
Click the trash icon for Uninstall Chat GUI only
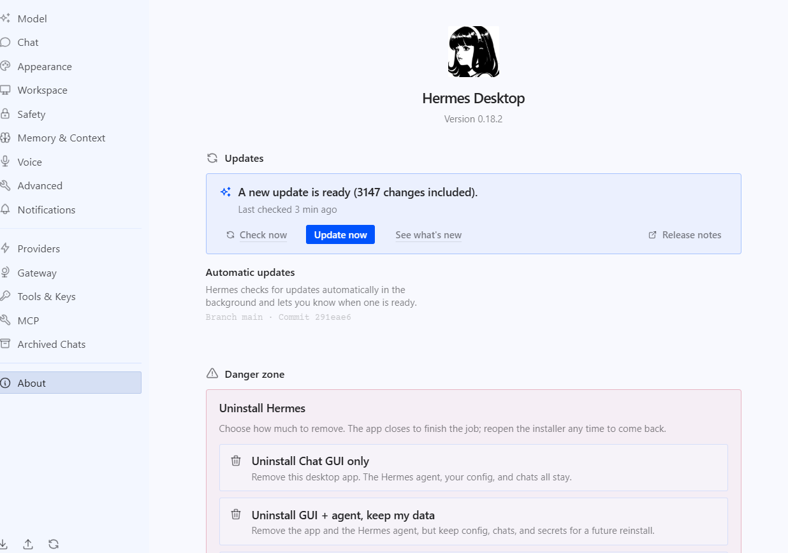tap(236, 461)
